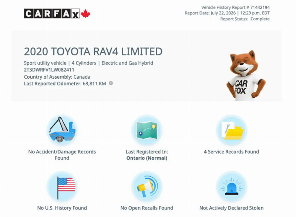The image size is (296, 217).
Task: Click the 2020 TOYOTA RAV4 LIMITED heading
Action: tap(93, 52)
